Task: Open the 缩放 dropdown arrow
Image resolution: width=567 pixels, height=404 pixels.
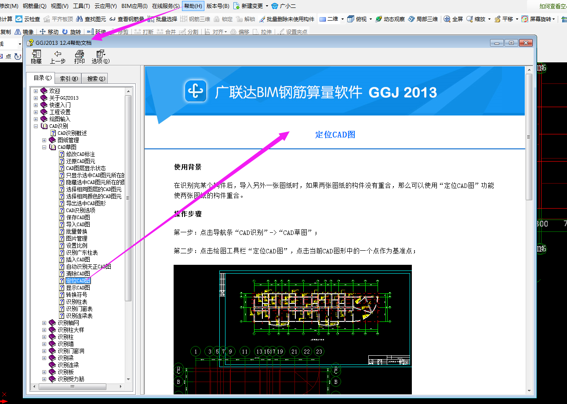Action: click(x=489, y=19)
